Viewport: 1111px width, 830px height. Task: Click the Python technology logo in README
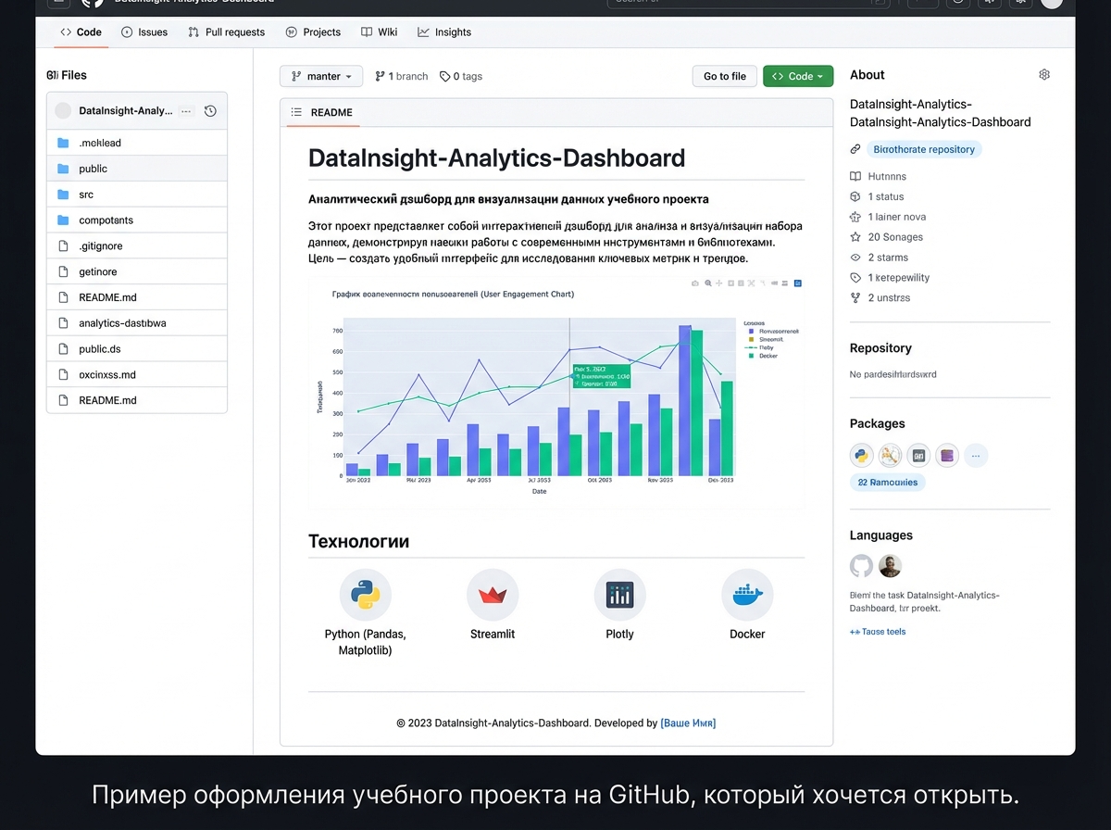tap(365, 595)
